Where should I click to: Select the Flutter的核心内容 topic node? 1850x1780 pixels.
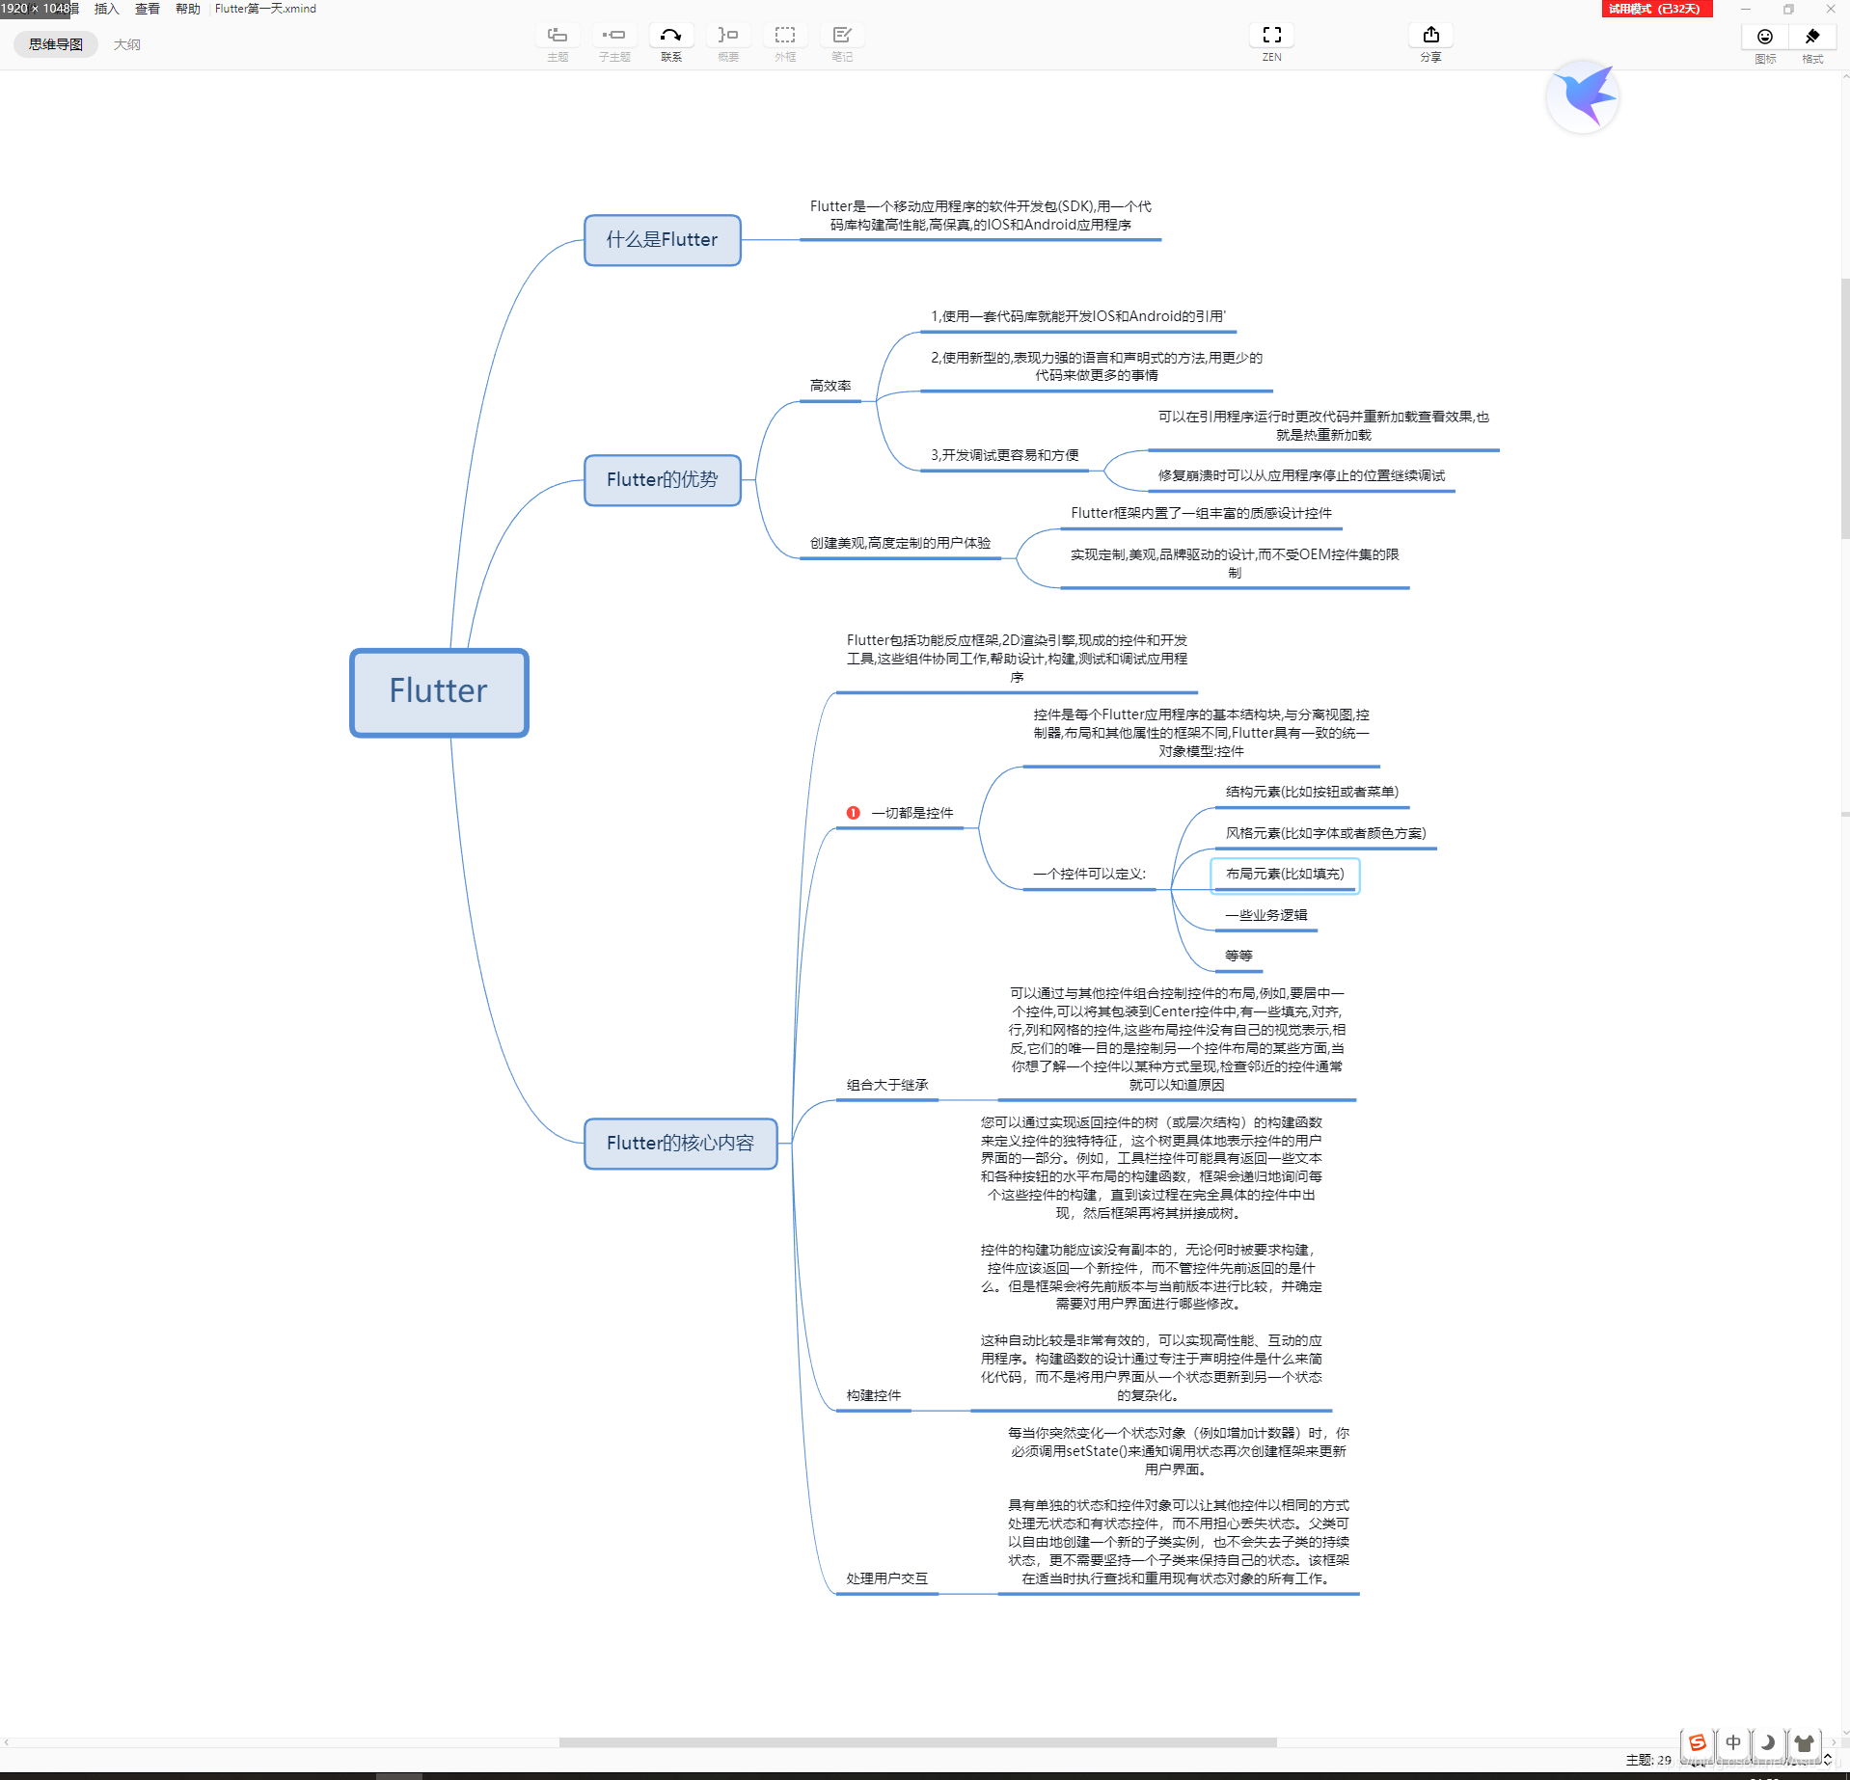coord(680,1144)
